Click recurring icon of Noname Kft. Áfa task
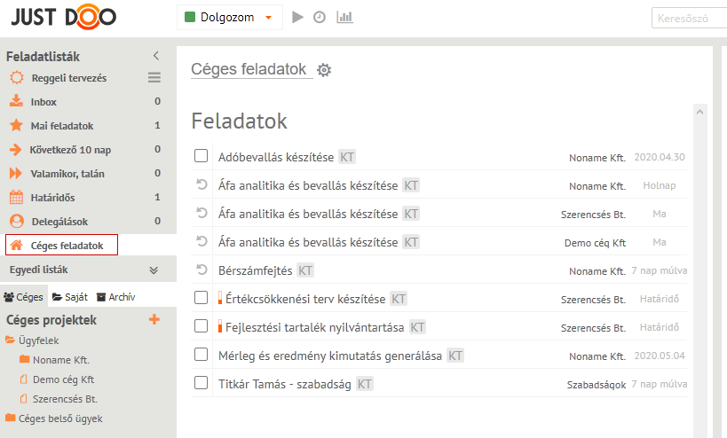Image resolution: width=727 pixels, height=438 pixels. pos(202,184)
